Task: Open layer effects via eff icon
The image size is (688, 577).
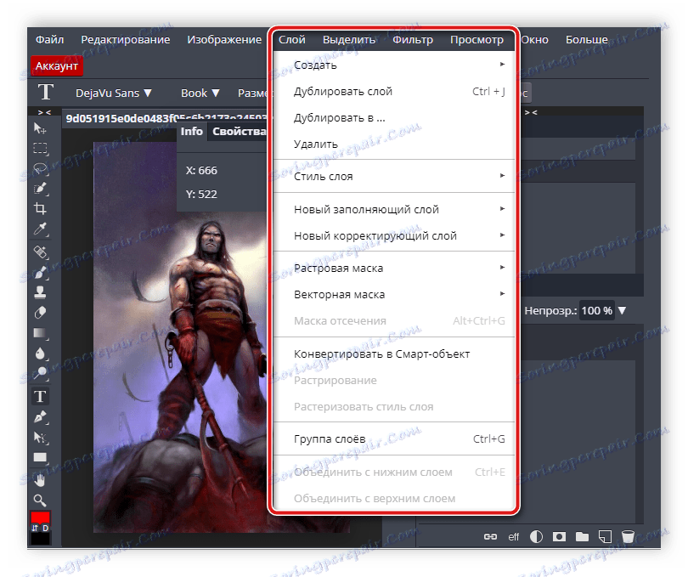Action: [x=513, y=536]
